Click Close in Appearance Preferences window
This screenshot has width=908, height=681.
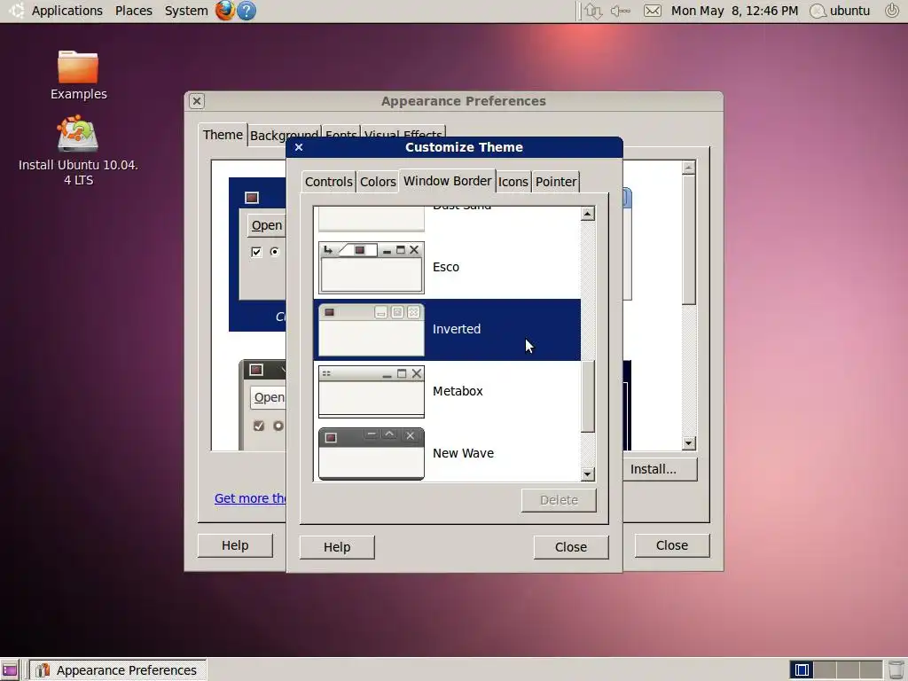[x=672, y=545]
